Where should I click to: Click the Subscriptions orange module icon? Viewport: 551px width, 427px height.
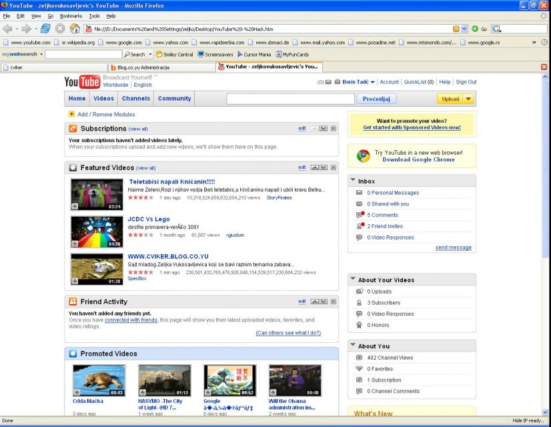73,129
